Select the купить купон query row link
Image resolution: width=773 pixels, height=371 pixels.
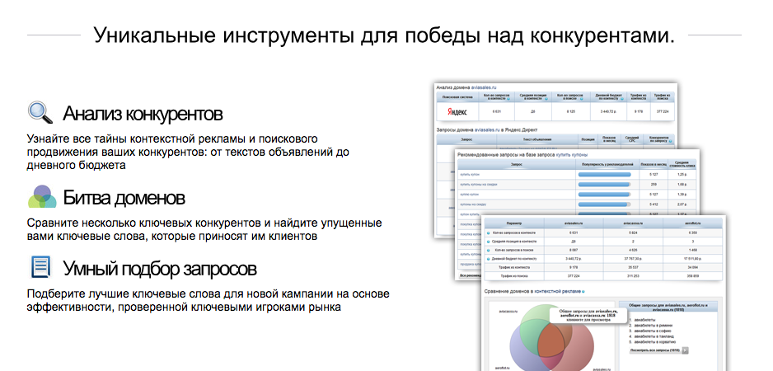pos(470,175)
